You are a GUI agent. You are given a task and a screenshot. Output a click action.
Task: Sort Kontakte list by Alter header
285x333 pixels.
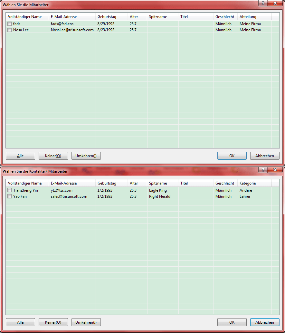pyautogui.click(x=138, y=183)
